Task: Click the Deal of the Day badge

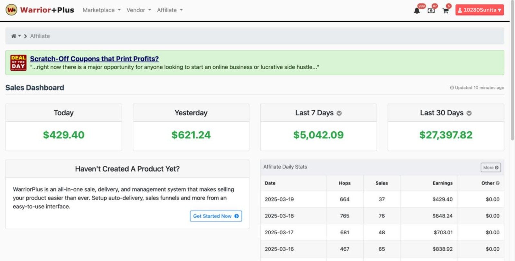Action: tap(18, 62)
